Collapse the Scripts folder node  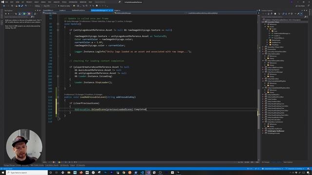[x=268, y=29]
